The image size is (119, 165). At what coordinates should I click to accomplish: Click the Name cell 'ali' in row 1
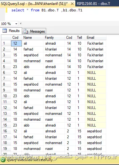coord(33,43)
